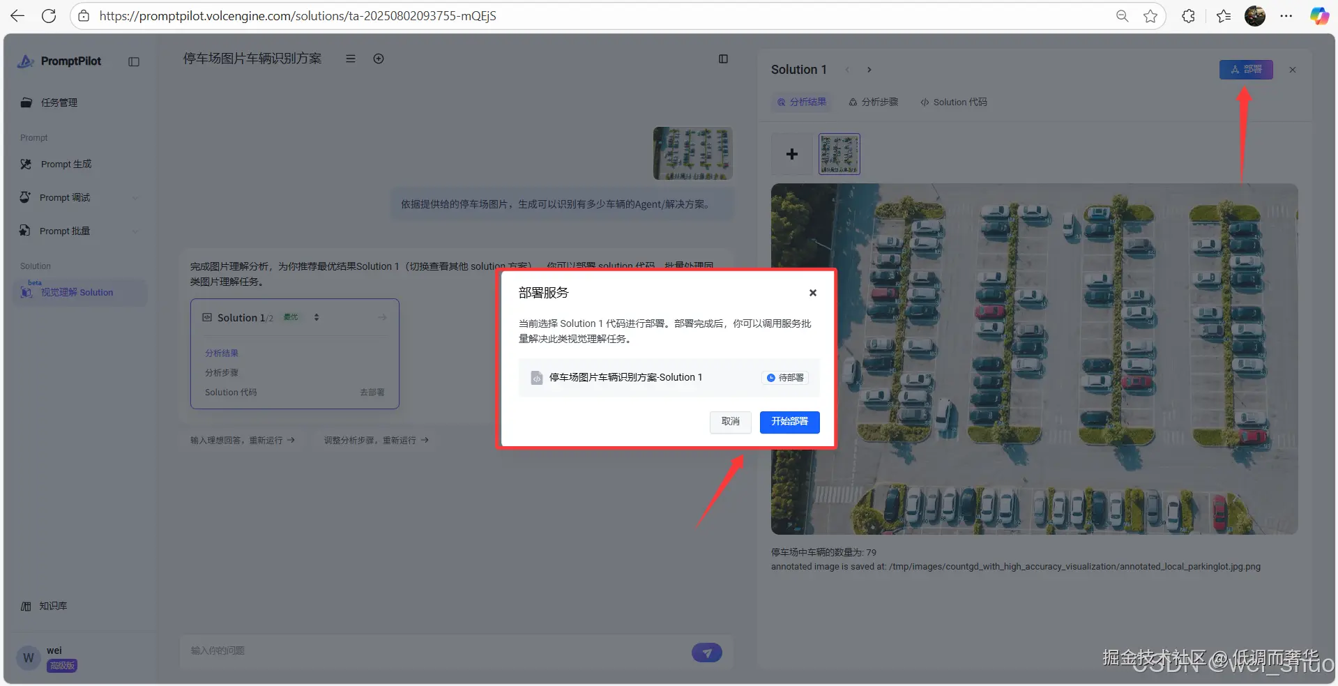Select the parking lot image thumbnail
The image size is (1338, 686).
coord(839,153)
